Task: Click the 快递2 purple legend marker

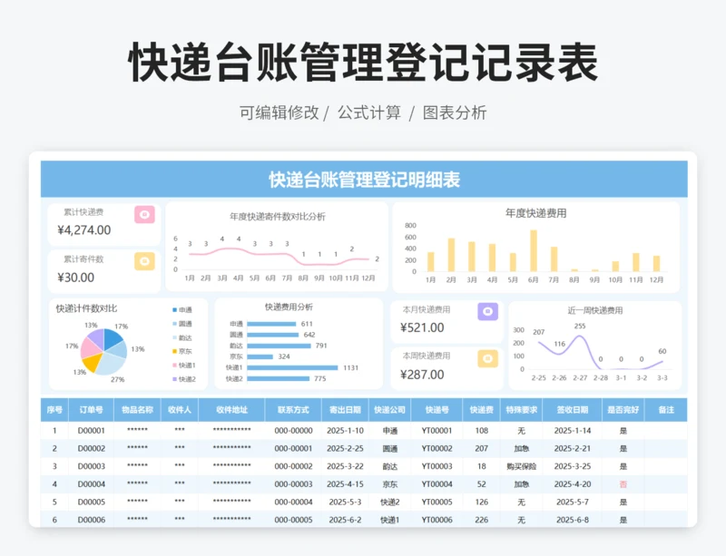Action: (x=174, y=379)
